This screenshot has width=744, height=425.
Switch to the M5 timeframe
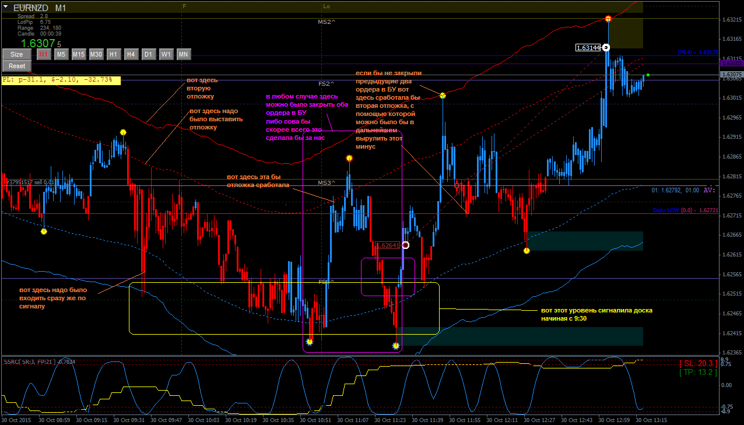61,54
